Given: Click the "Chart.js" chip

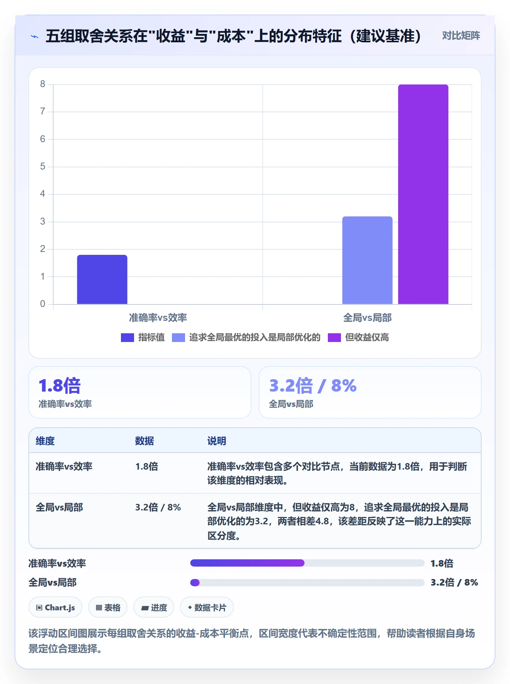Looking at the screenshot, I should coord(55,607).
